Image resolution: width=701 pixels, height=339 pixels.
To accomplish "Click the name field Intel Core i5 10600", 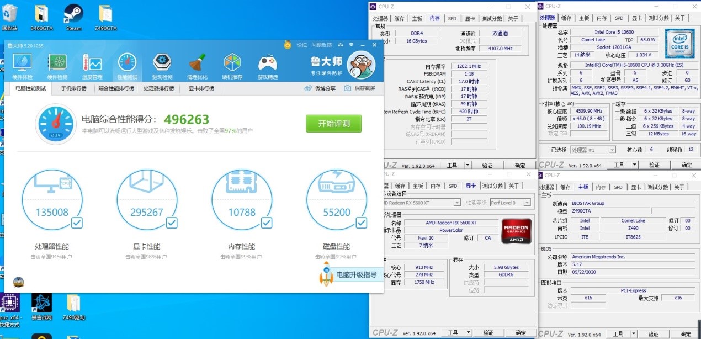I will pyautogui.click(x=614, y=32).
